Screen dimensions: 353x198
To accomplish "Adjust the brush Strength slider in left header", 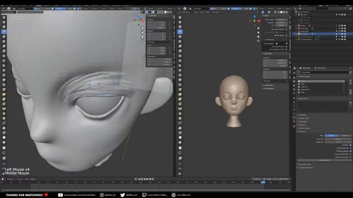I will [64, 9].
